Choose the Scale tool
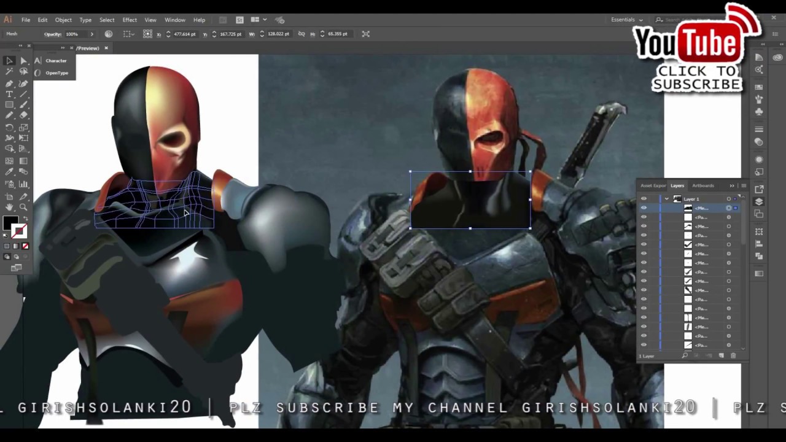The width and height of the screenshot is (786, 442). click(23, 128)
